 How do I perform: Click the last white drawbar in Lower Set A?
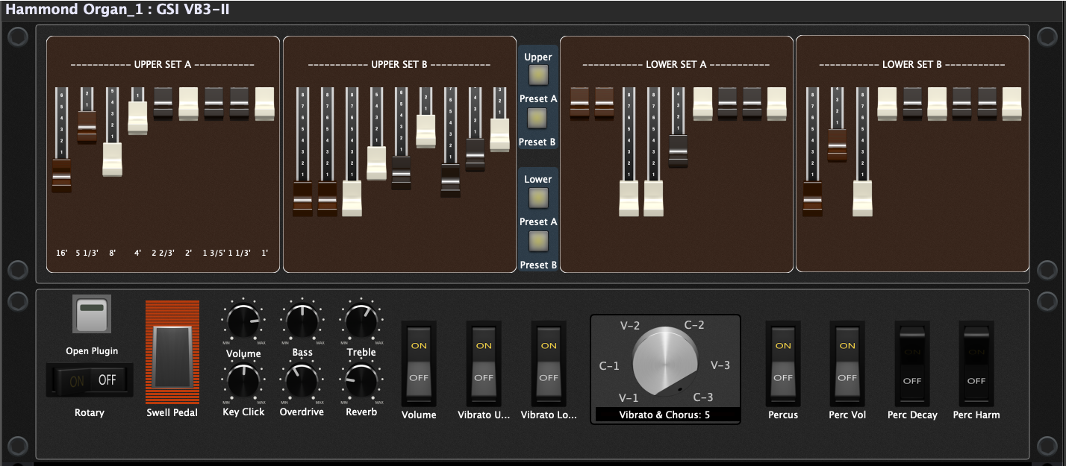click(x=777, y=104)
